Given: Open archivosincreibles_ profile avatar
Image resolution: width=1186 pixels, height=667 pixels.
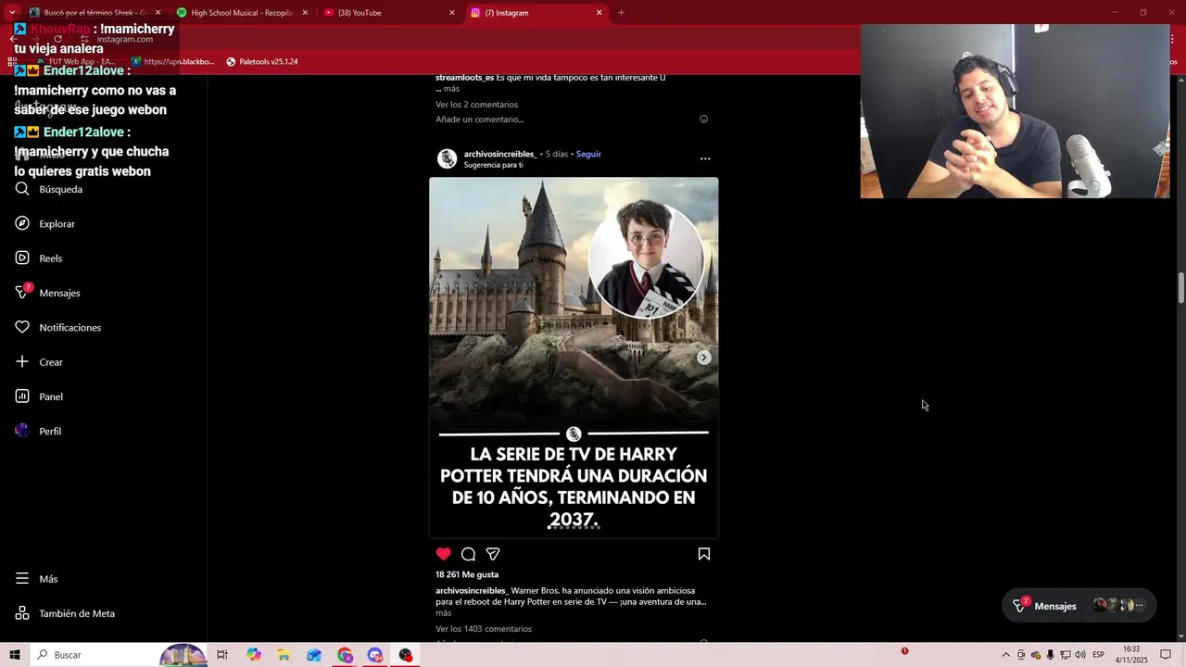Looking at the screenshot, I should point(447,158).
